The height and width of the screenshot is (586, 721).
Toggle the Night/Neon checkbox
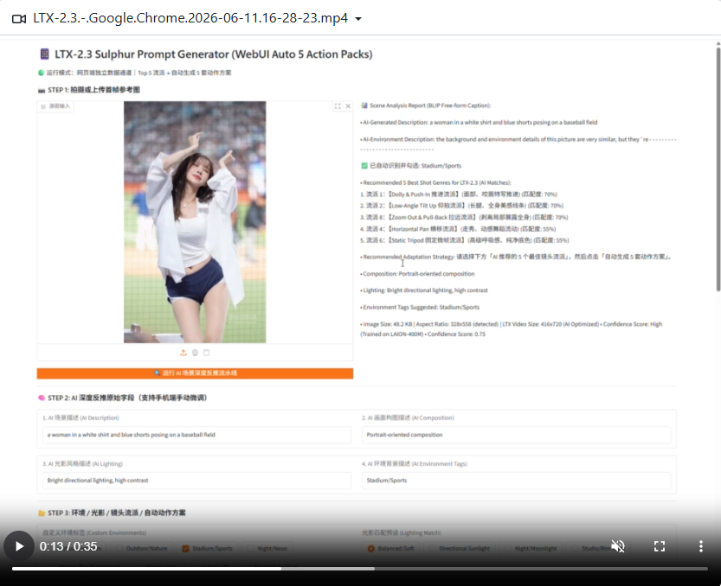pyautogui.click(x=251, y=548)
